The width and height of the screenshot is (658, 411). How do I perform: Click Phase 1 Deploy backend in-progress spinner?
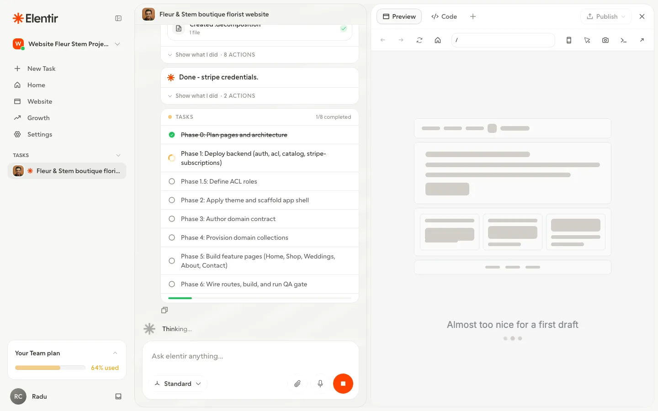click(x=172, y=158)
